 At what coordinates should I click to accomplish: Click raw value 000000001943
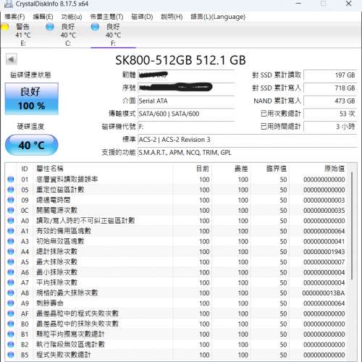coord(324,252)
